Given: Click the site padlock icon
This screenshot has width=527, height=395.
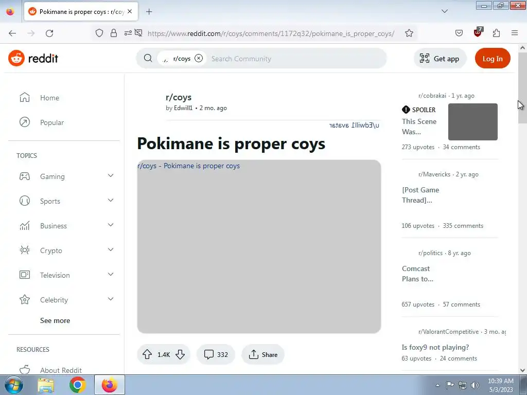Looking at the screenshot, I should [114, 33].
